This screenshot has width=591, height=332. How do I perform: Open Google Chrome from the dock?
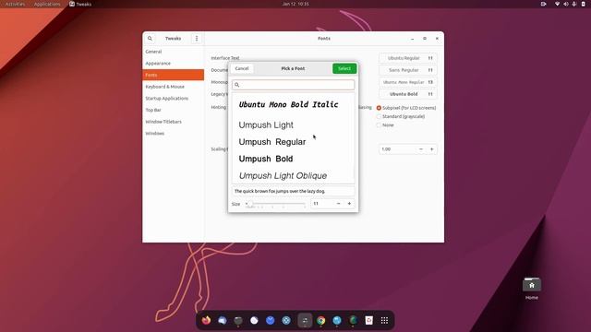pos(321,320)
